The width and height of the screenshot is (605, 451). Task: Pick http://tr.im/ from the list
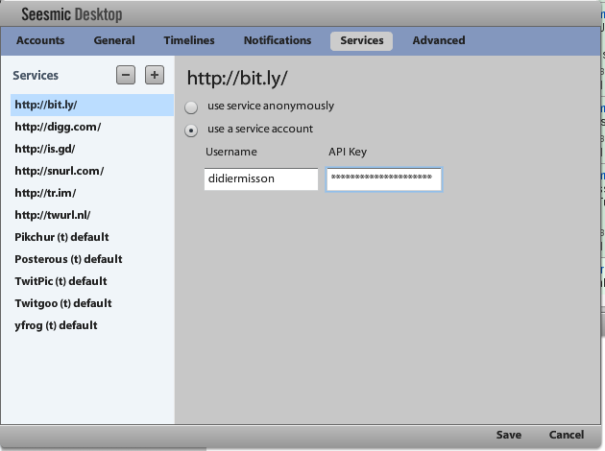92,193
